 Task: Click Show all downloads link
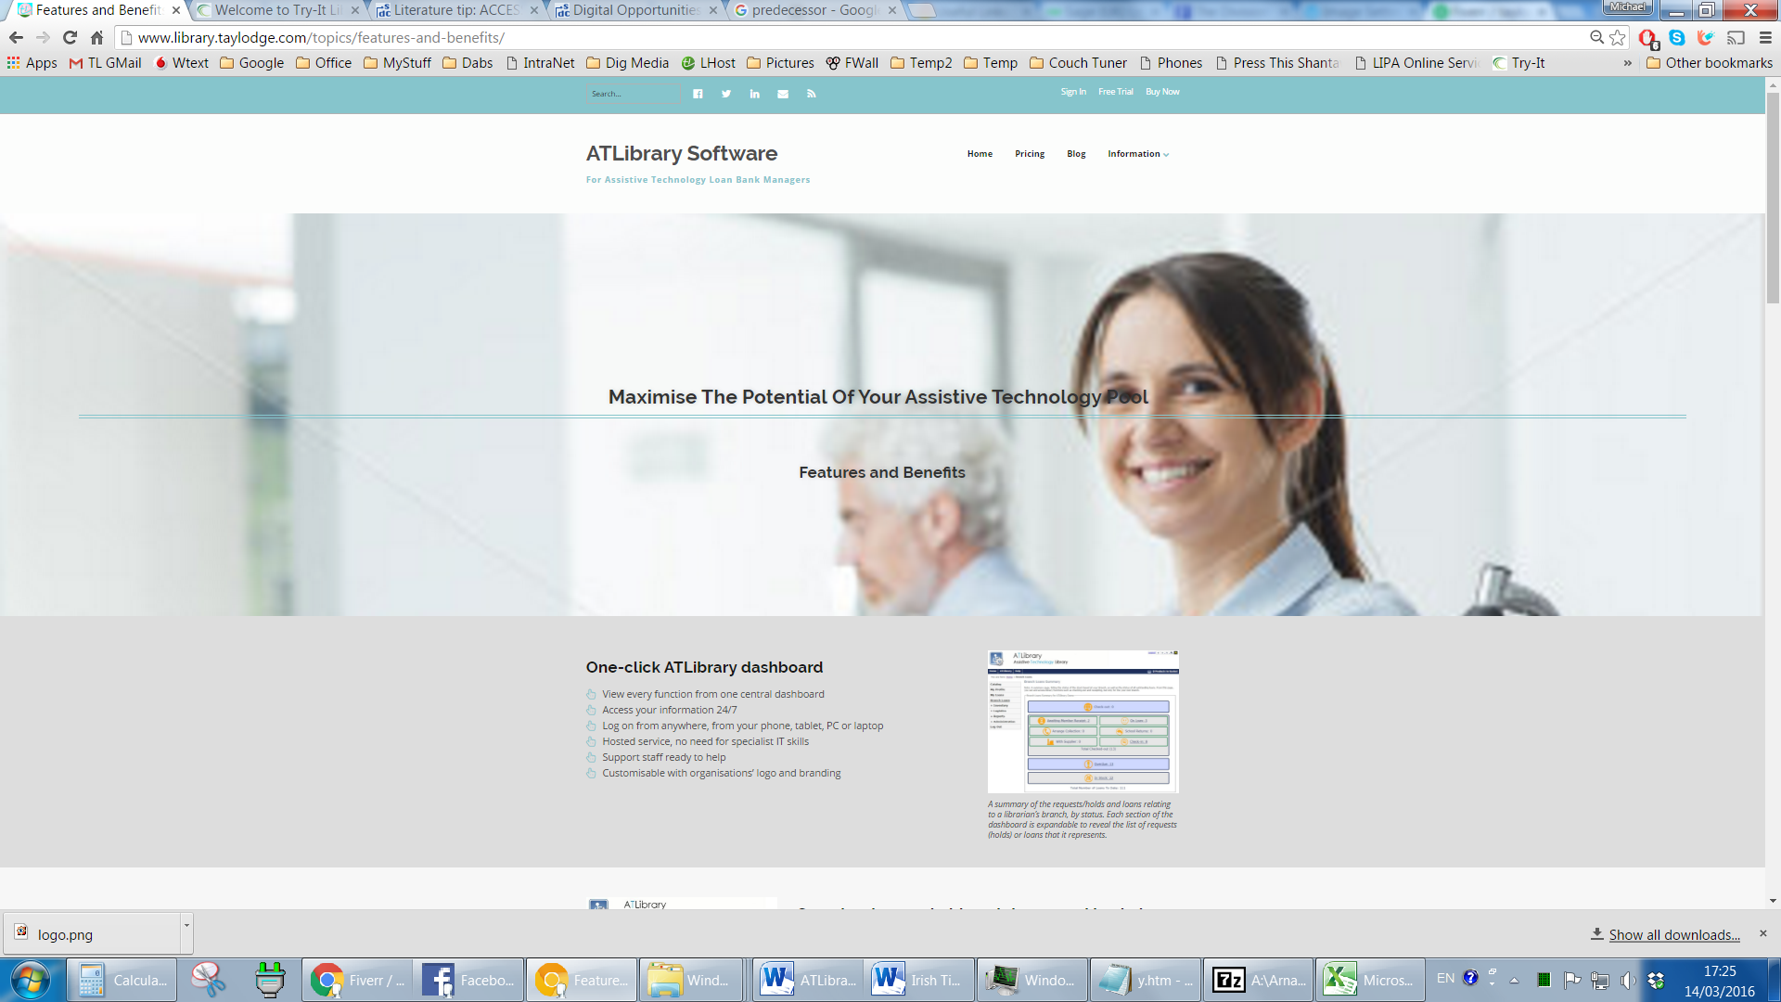coord(1673,935)
